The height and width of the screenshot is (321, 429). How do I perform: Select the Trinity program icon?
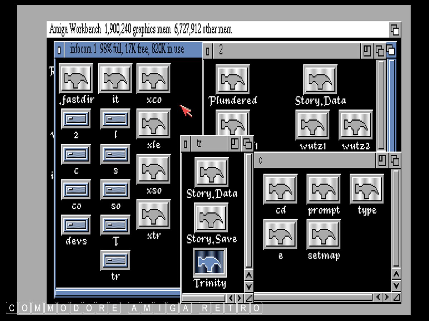[210, 263]
